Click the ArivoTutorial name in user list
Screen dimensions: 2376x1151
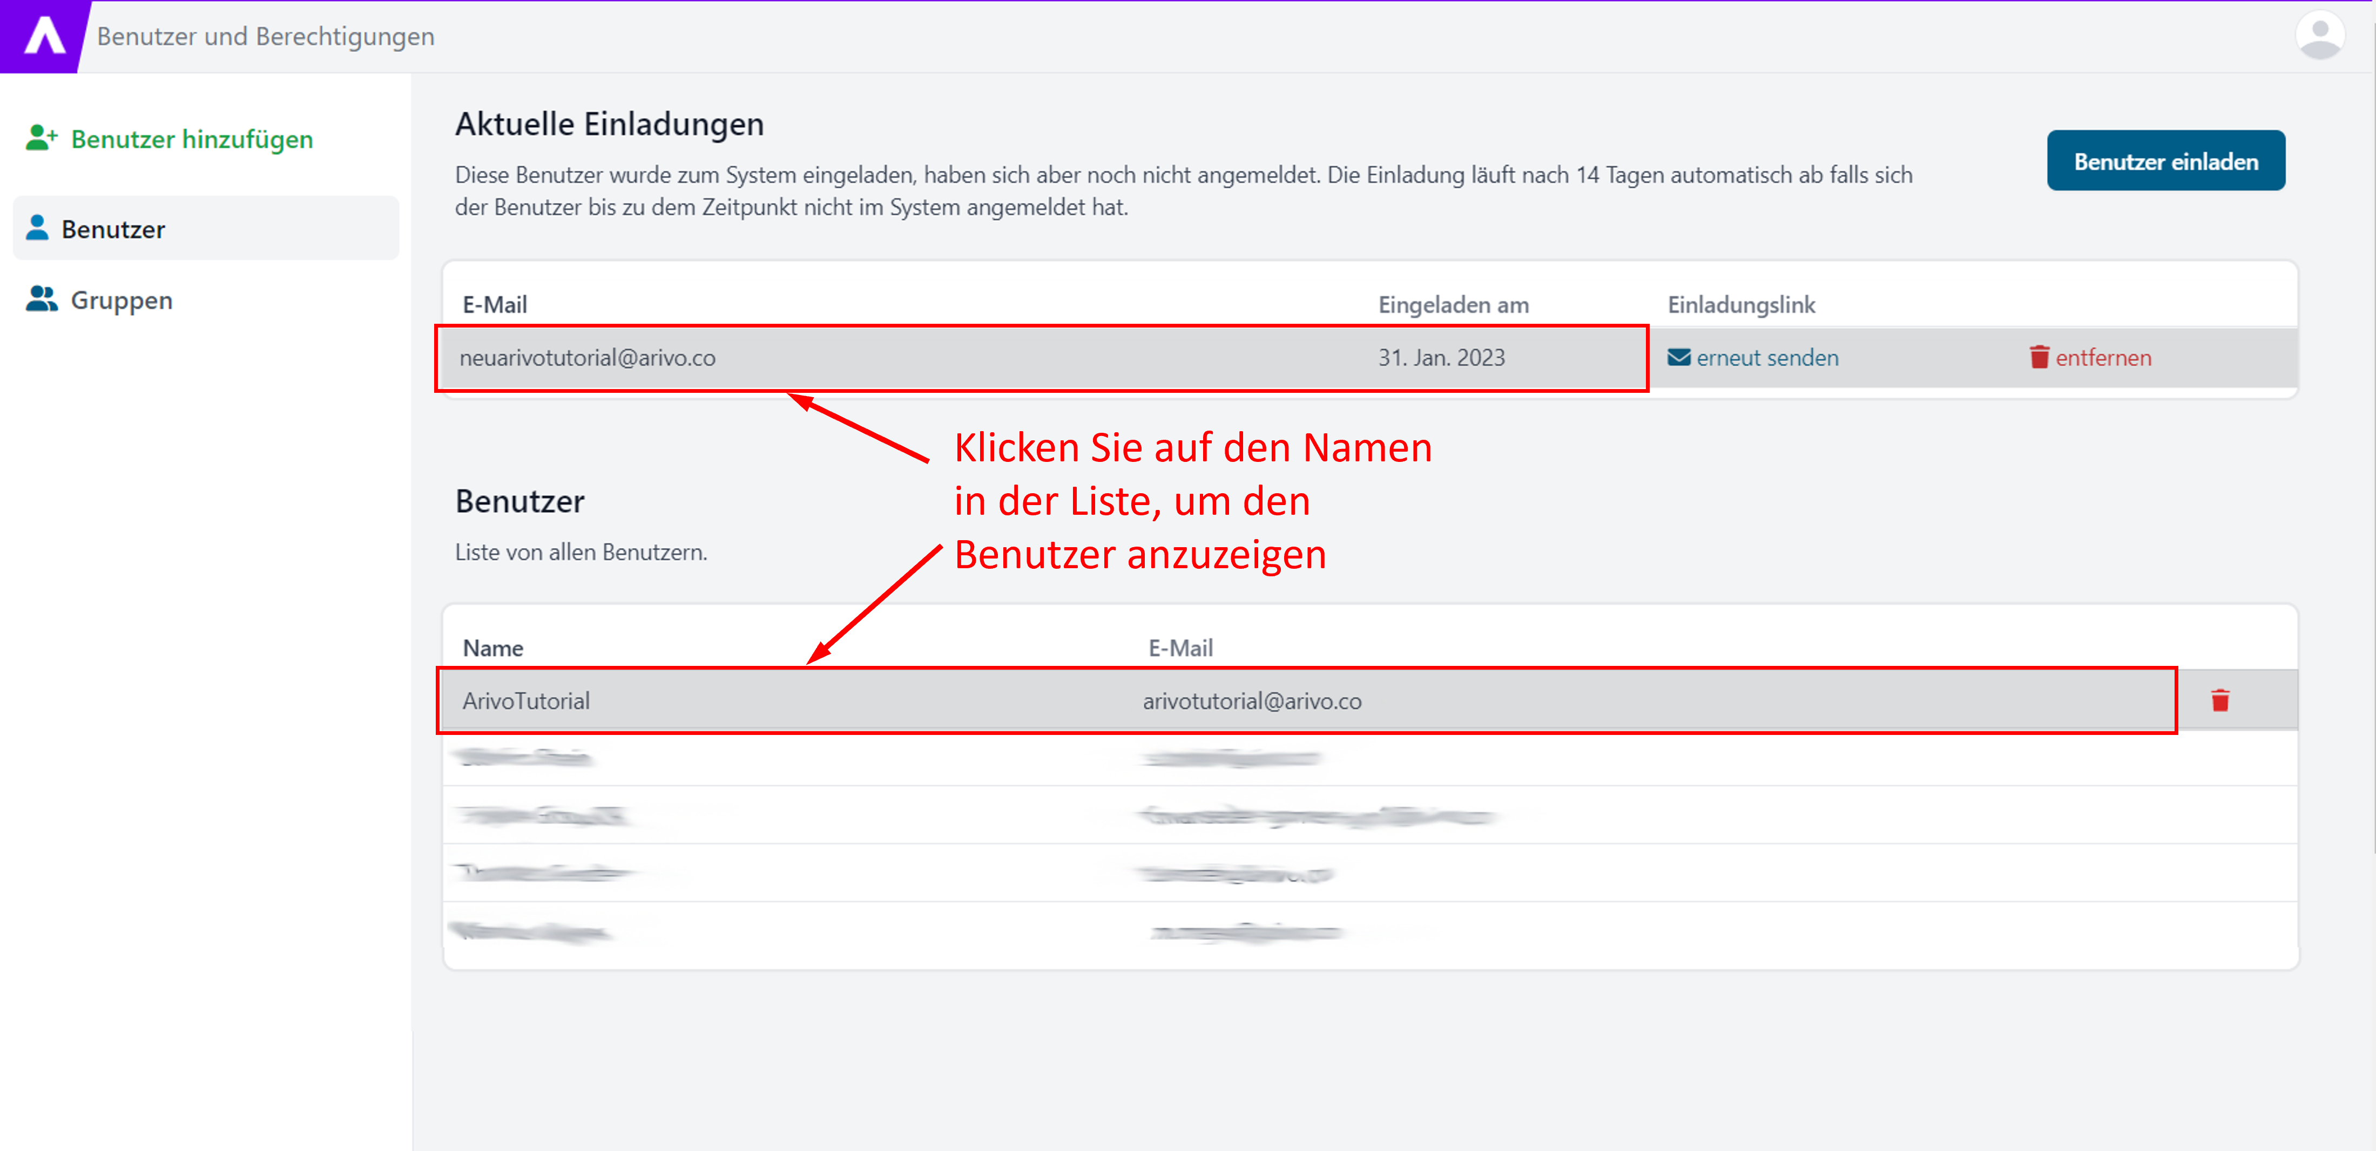click(526, 700)
